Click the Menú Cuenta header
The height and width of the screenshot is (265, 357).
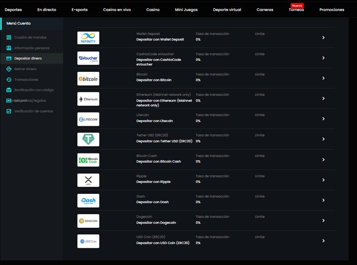(19, 23)
